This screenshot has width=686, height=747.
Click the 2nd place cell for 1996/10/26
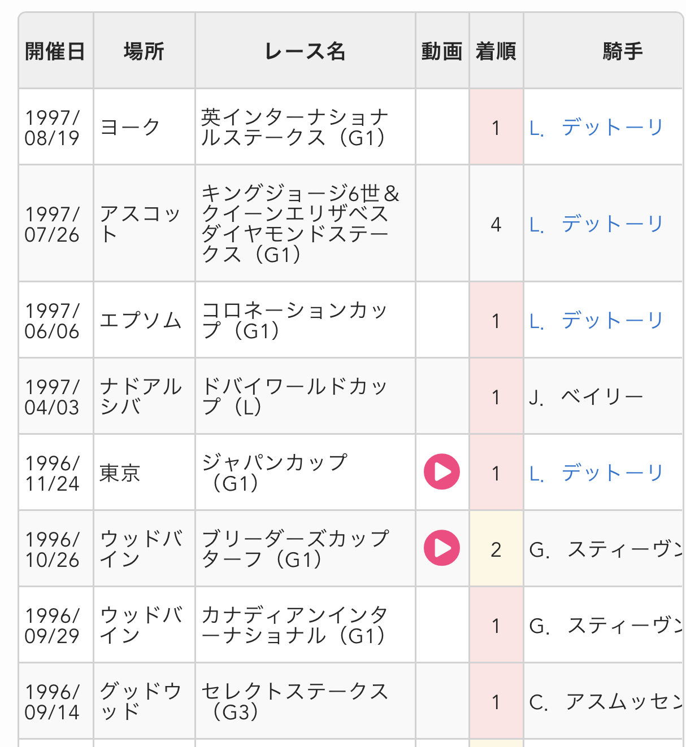coord(496,549)
